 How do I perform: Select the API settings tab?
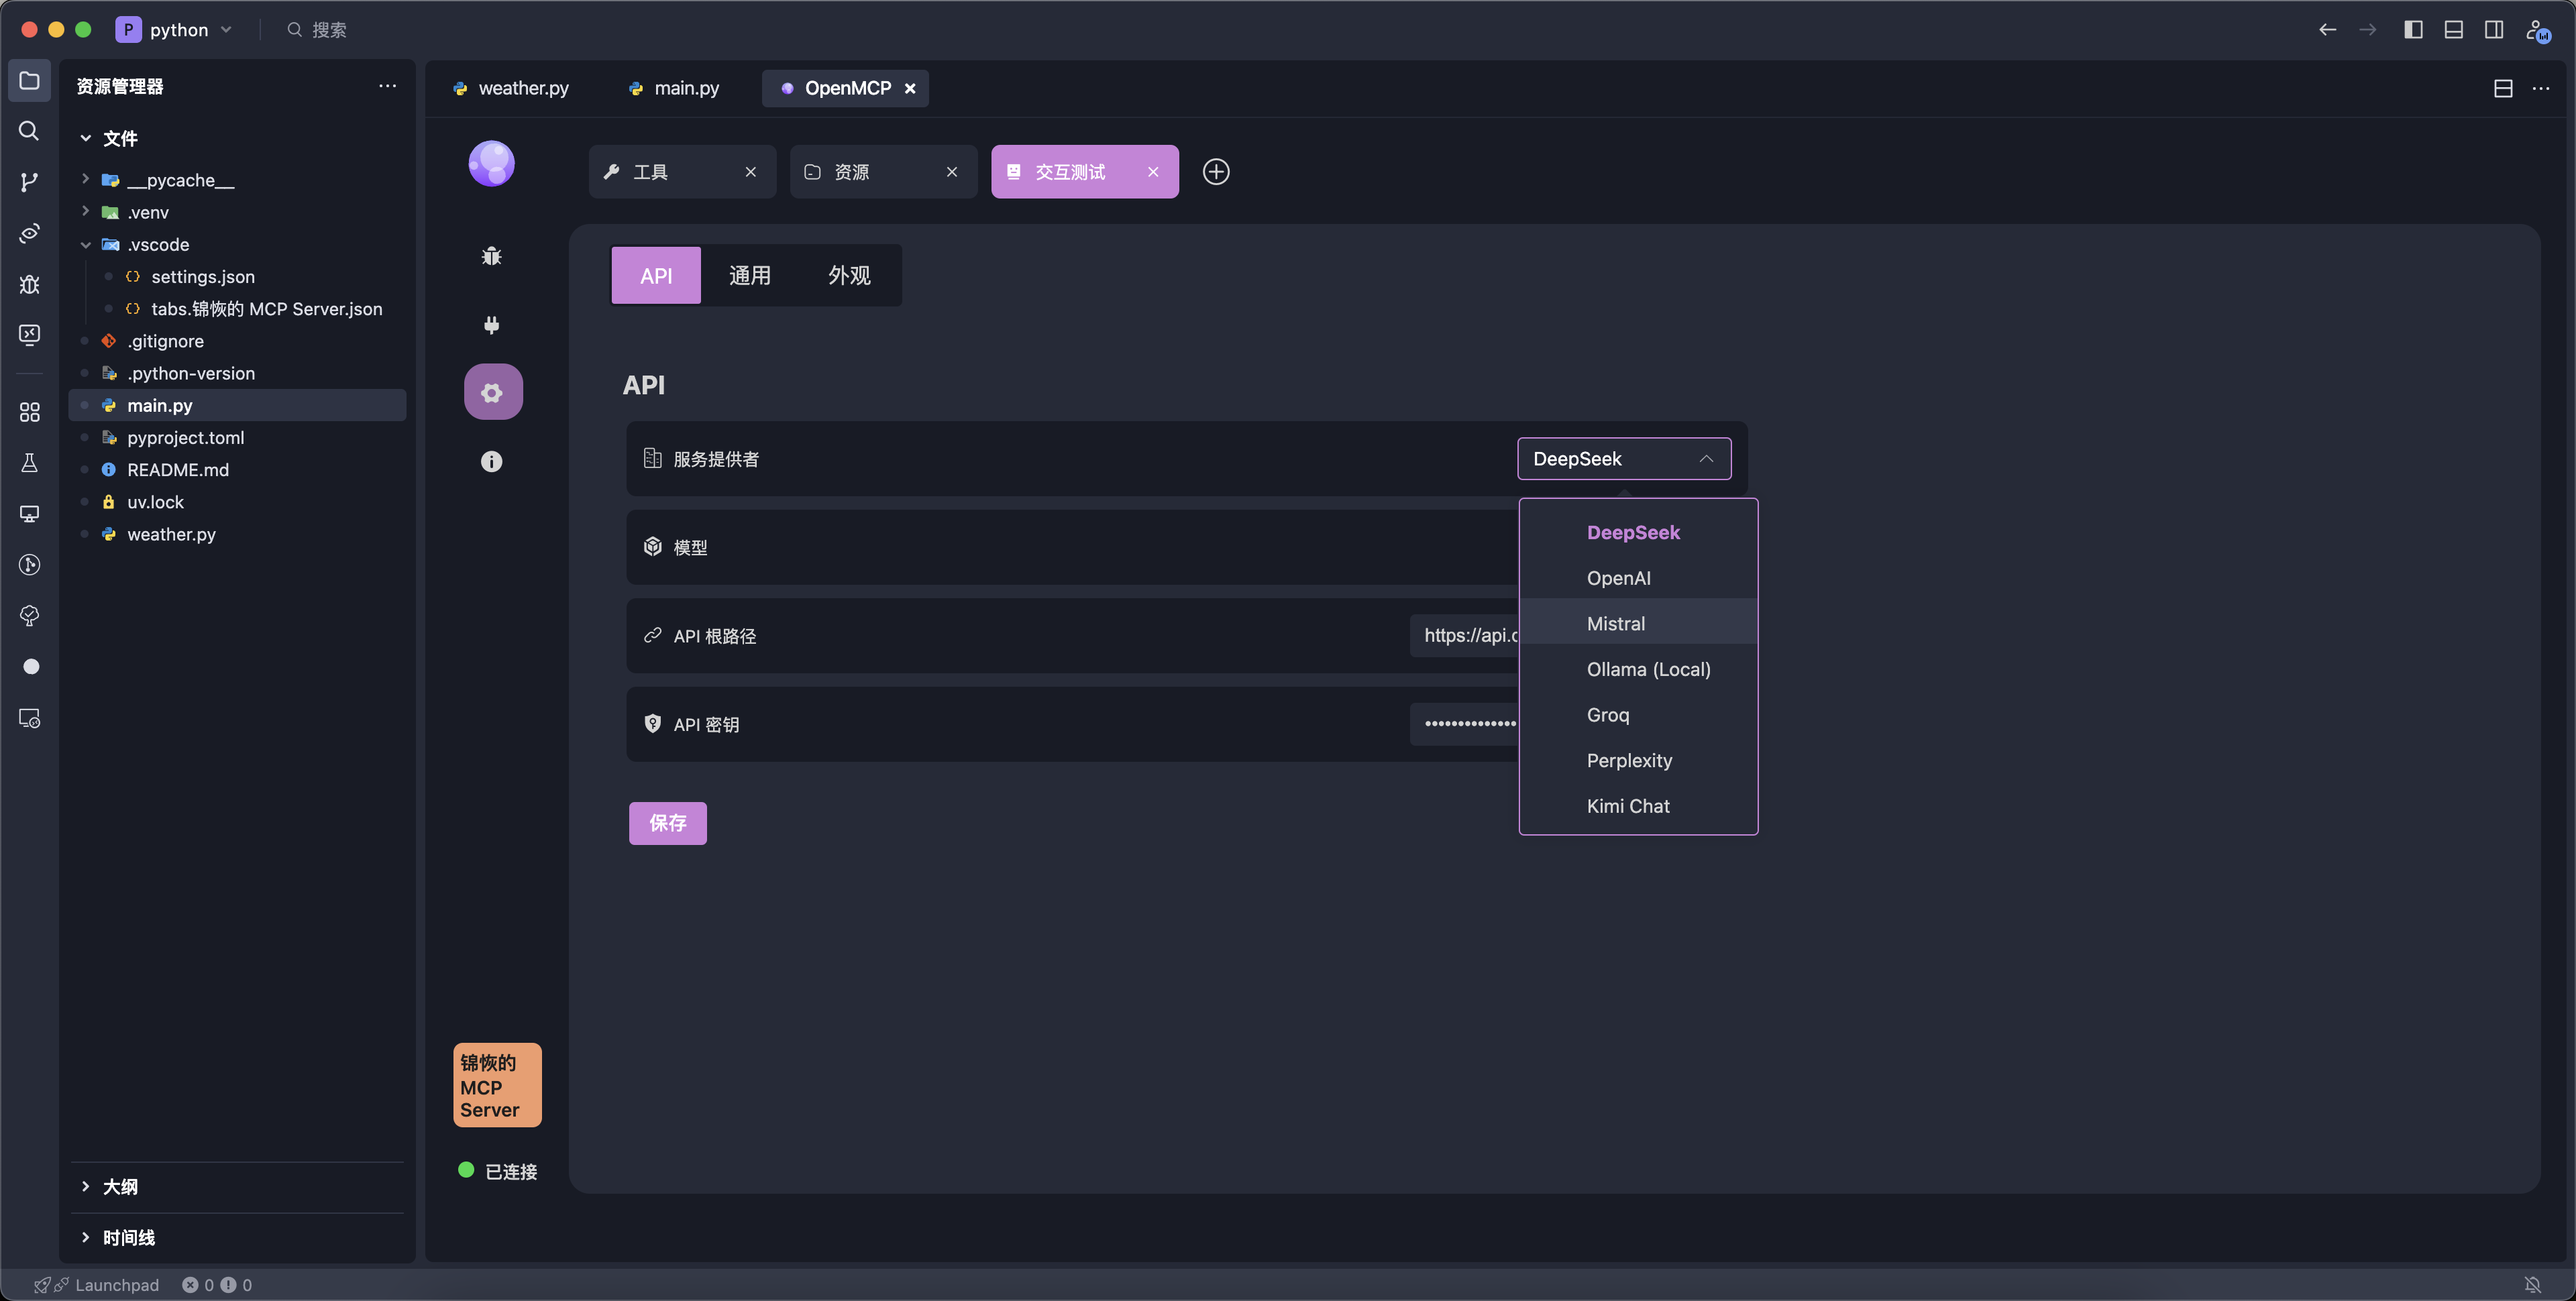pos(656,275)
